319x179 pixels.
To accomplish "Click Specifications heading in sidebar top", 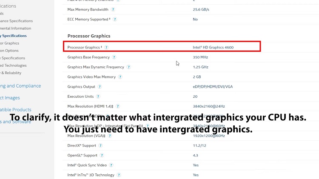I will (x=8, y=6).
